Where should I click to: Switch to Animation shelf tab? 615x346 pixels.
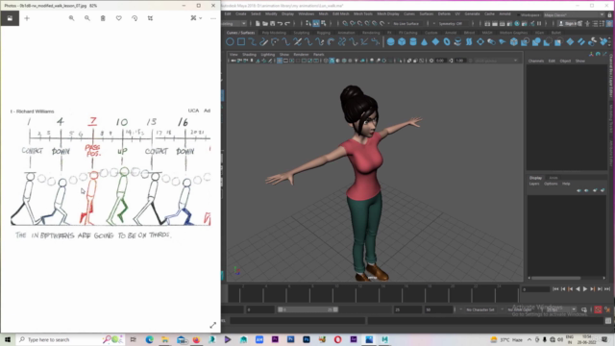coord(346,33)
